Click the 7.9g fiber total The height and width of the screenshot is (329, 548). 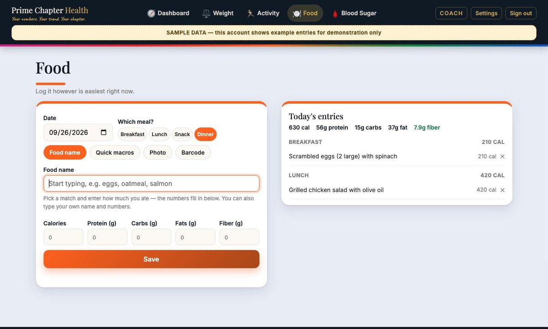pyautogui.click(x=427, y=127)
